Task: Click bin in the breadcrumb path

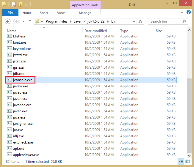Action: (114, 21)
